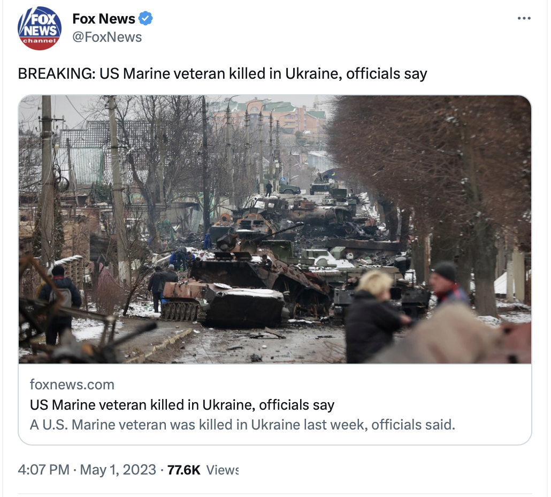551x497 pixels.
Task: Click the man in the black beanie
Action: [447, 281]
